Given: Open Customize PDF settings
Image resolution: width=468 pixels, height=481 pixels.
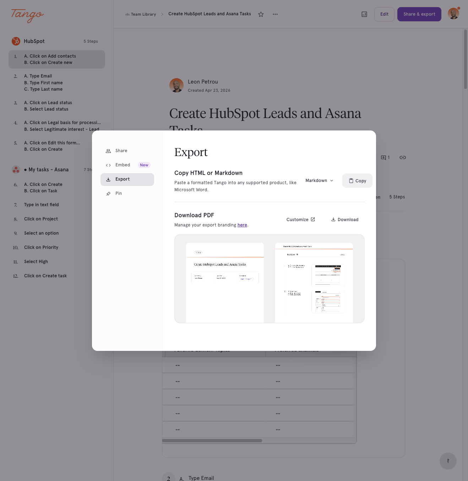Looking at the screenshot, I should (x=301, y=220).
